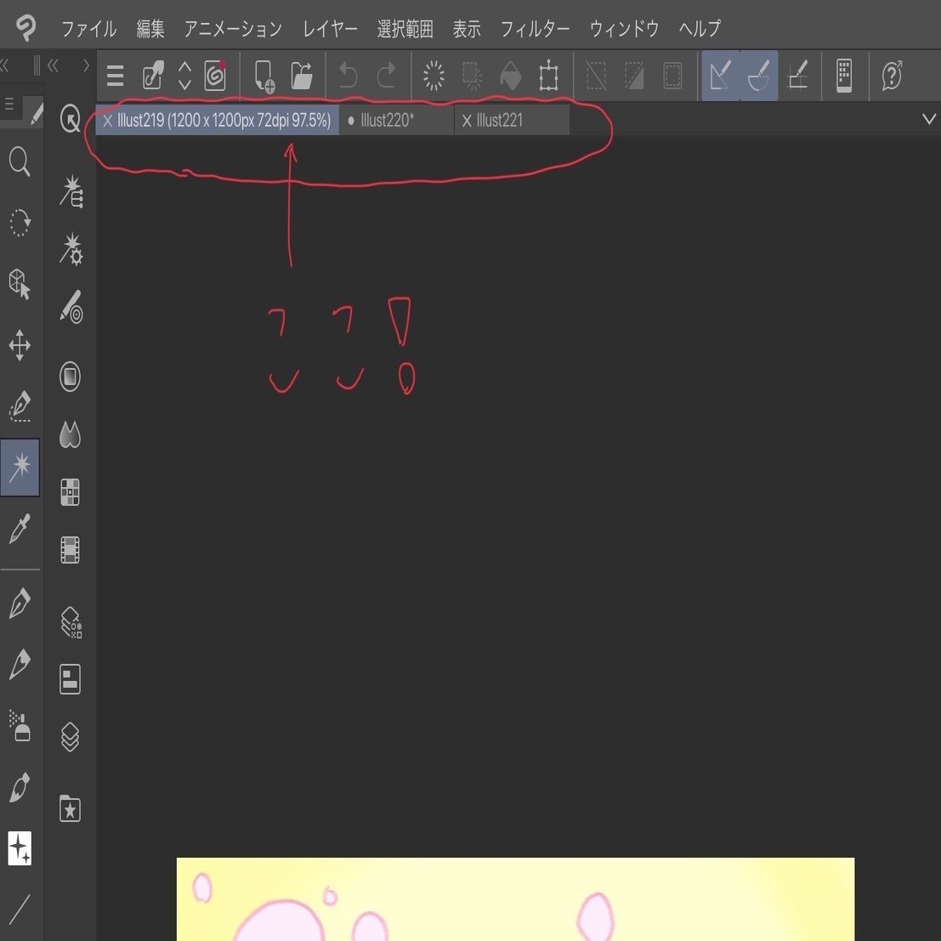Open quick access palette icon
Screen dimensions: 941x941
(x=71, y=118)
